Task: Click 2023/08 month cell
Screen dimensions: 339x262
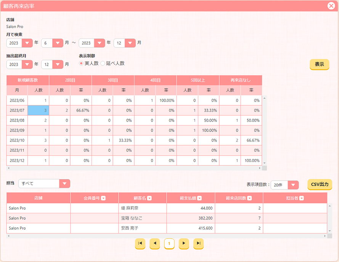Action: click(17, 120)
